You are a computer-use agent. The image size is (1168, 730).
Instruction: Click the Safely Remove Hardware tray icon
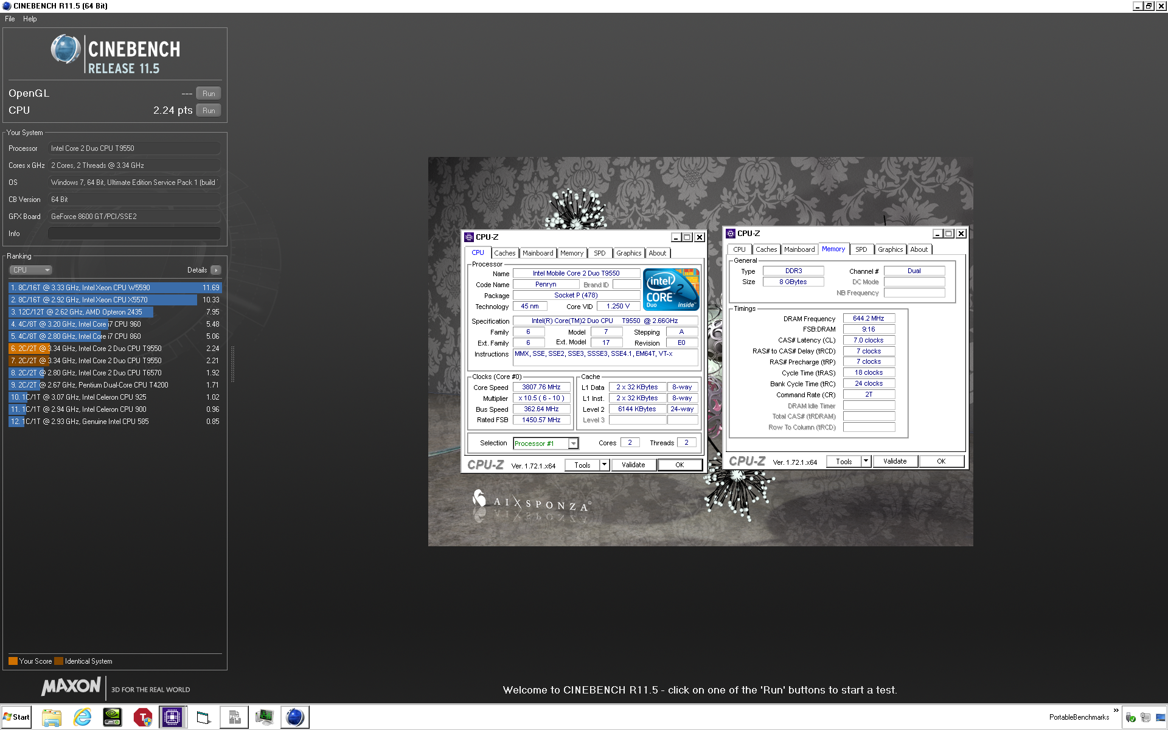click(1130, 717)
